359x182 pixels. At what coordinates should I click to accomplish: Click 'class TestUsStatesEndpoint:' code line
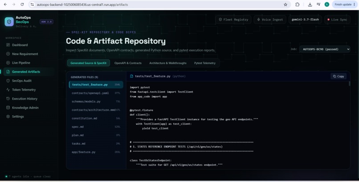click(151, 160)
